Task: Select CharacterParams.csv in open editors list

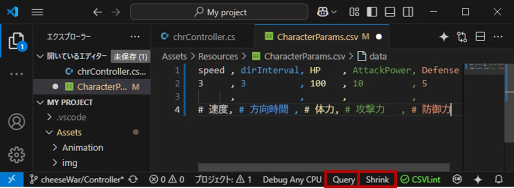Action: point(92,87)
